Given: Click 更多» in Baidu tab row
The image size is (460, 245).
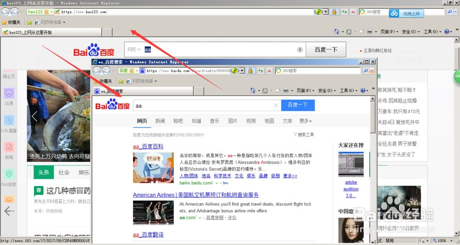Looking at the screenshot, I should [305, 121].
